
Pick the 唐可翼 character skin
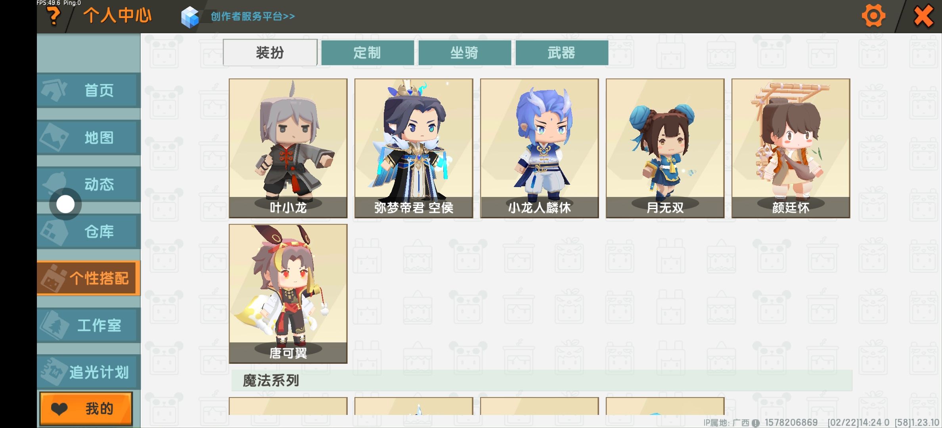[288, 294]
